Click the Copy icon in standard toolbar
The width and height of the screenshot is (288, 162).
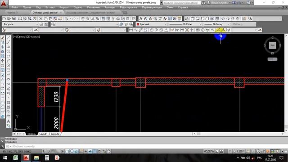(x=45, y=18)
